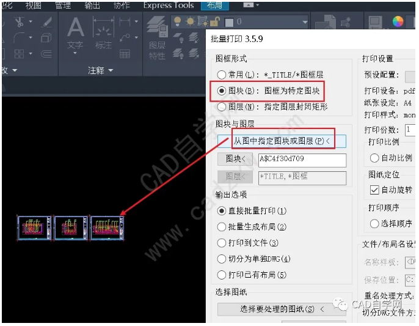This screenshot has height=326, width=419.
Task: Open the layer 0 dropdown list
Action: pos(305,23)
